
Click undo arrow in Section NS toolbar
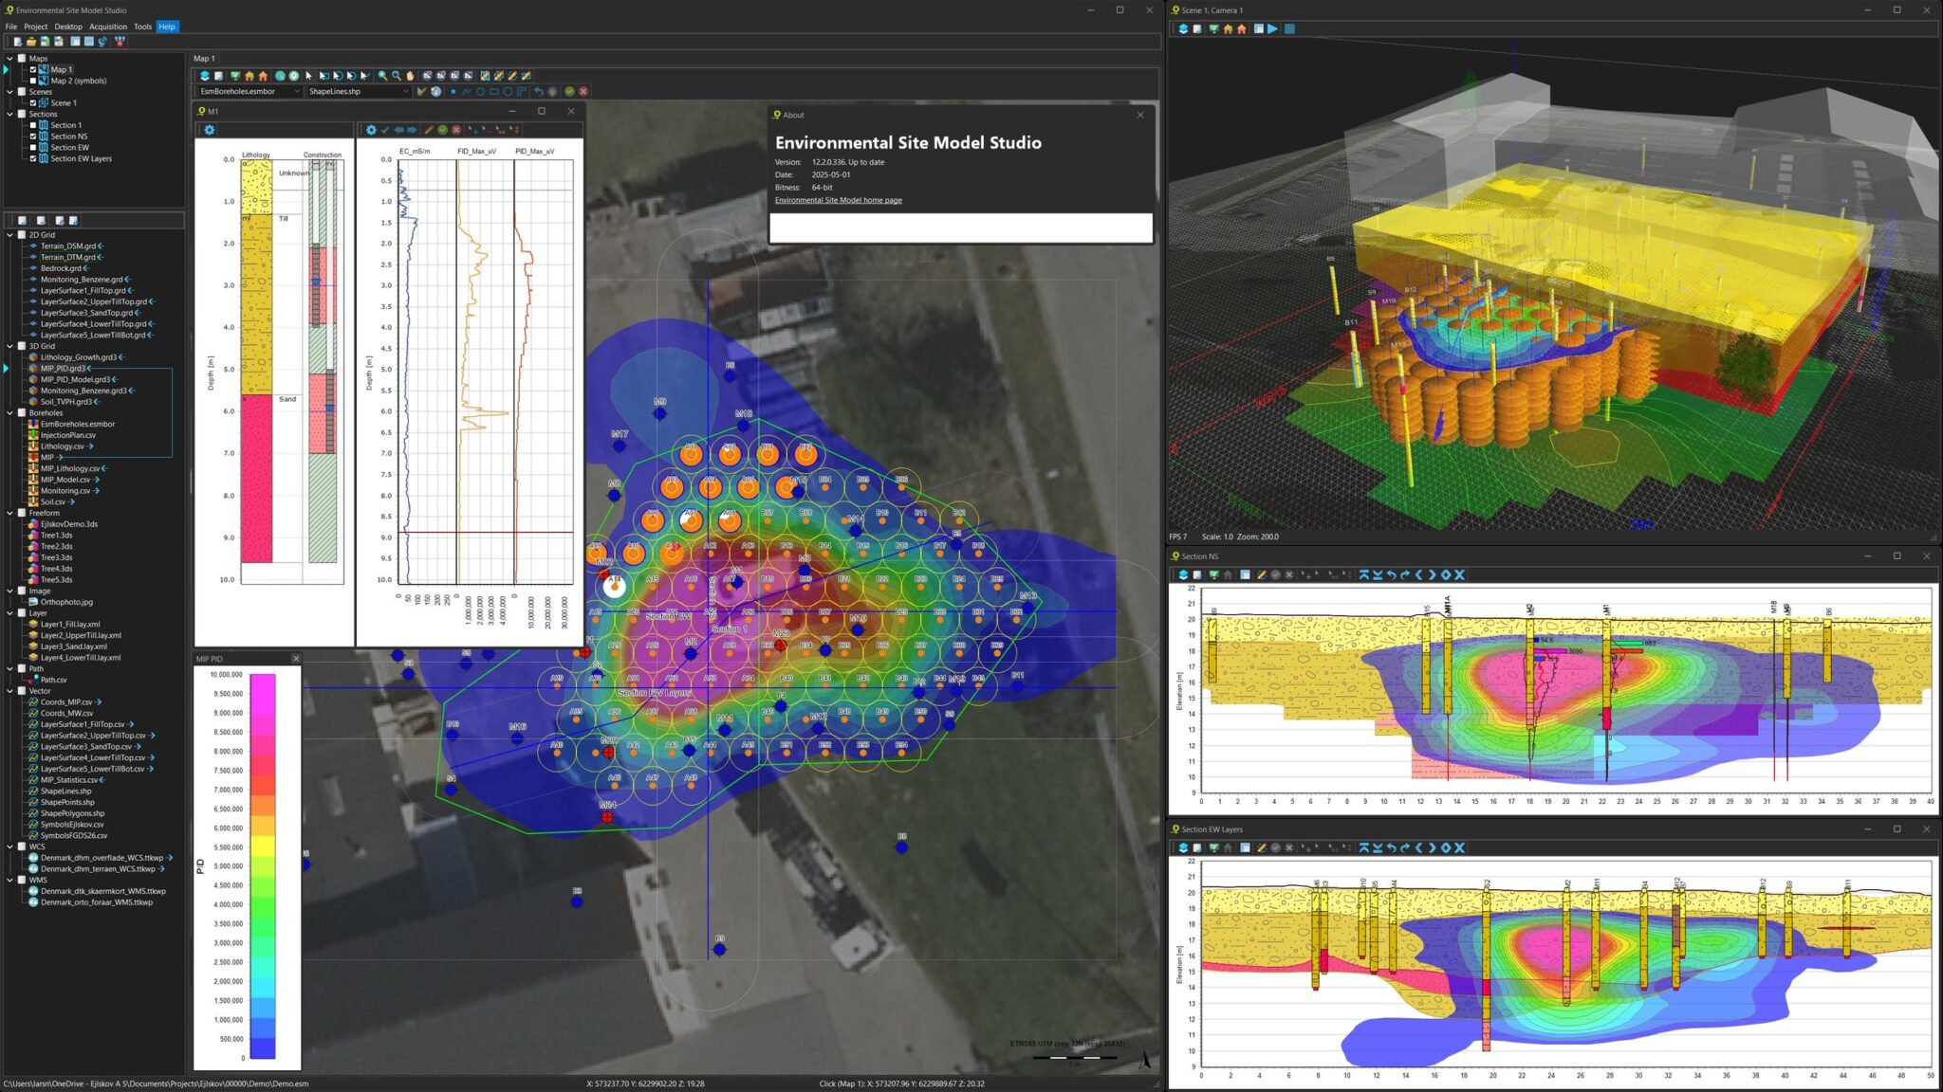1391,575
